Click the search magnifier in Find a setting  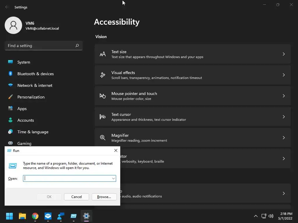pyautogui.click(x=77, y=46)
